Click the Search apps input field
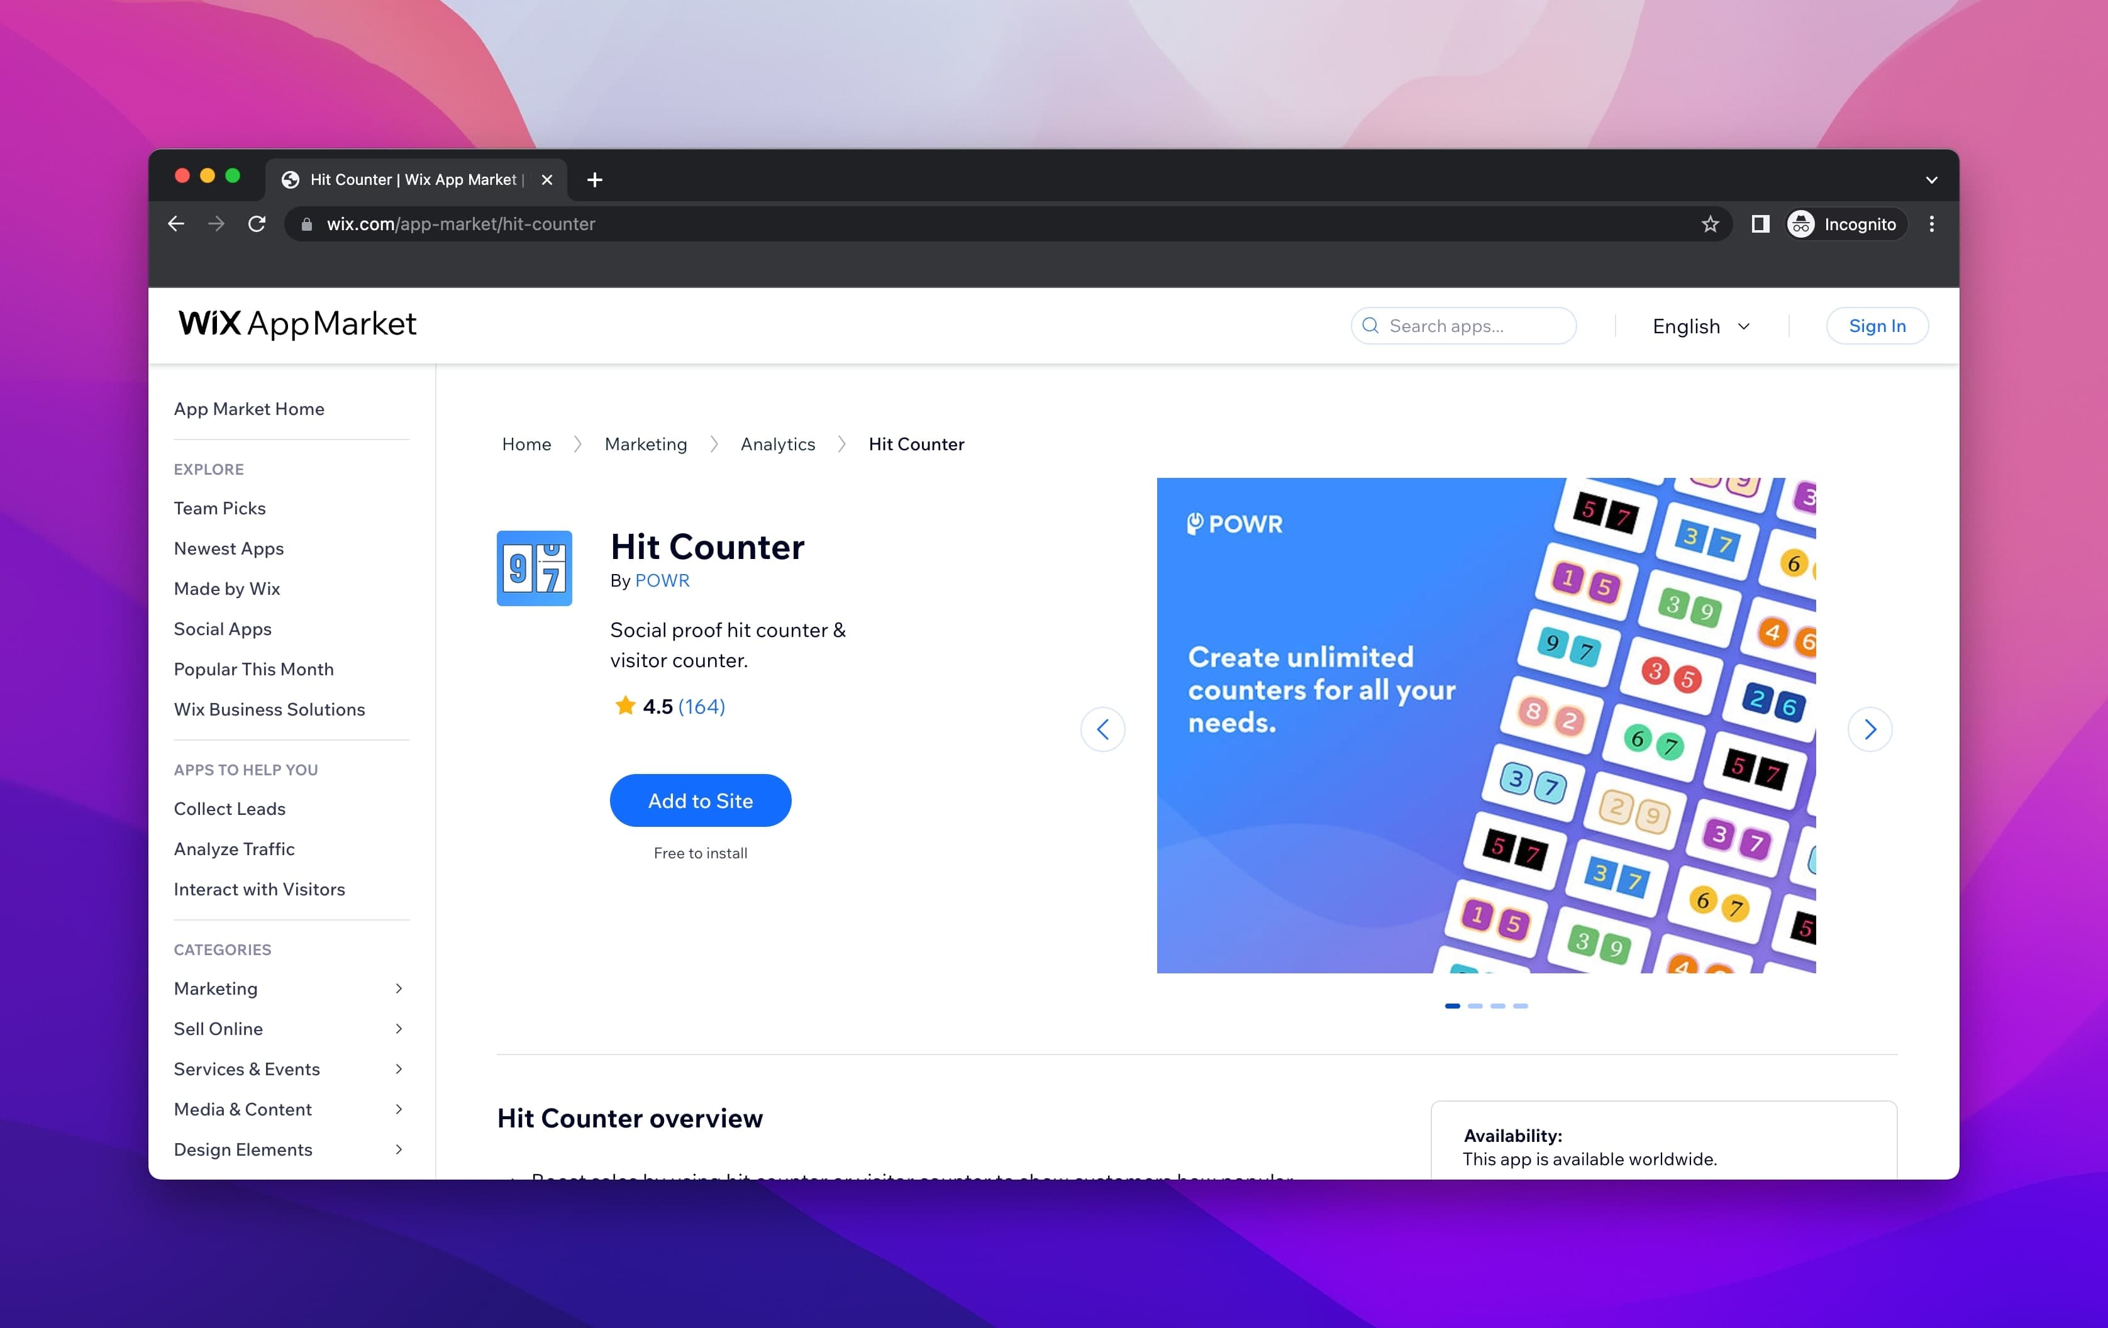2108x1328 pixels. 1464,324
